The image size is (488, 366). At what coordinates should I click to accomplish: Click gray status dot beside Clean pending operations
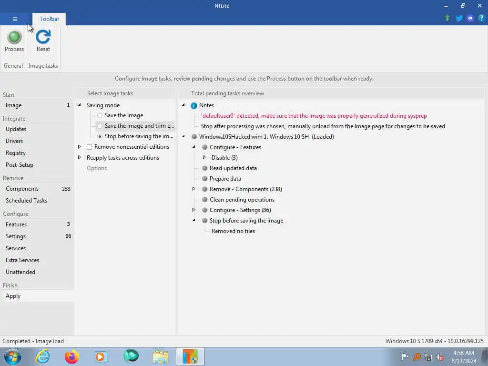(204, 200)
